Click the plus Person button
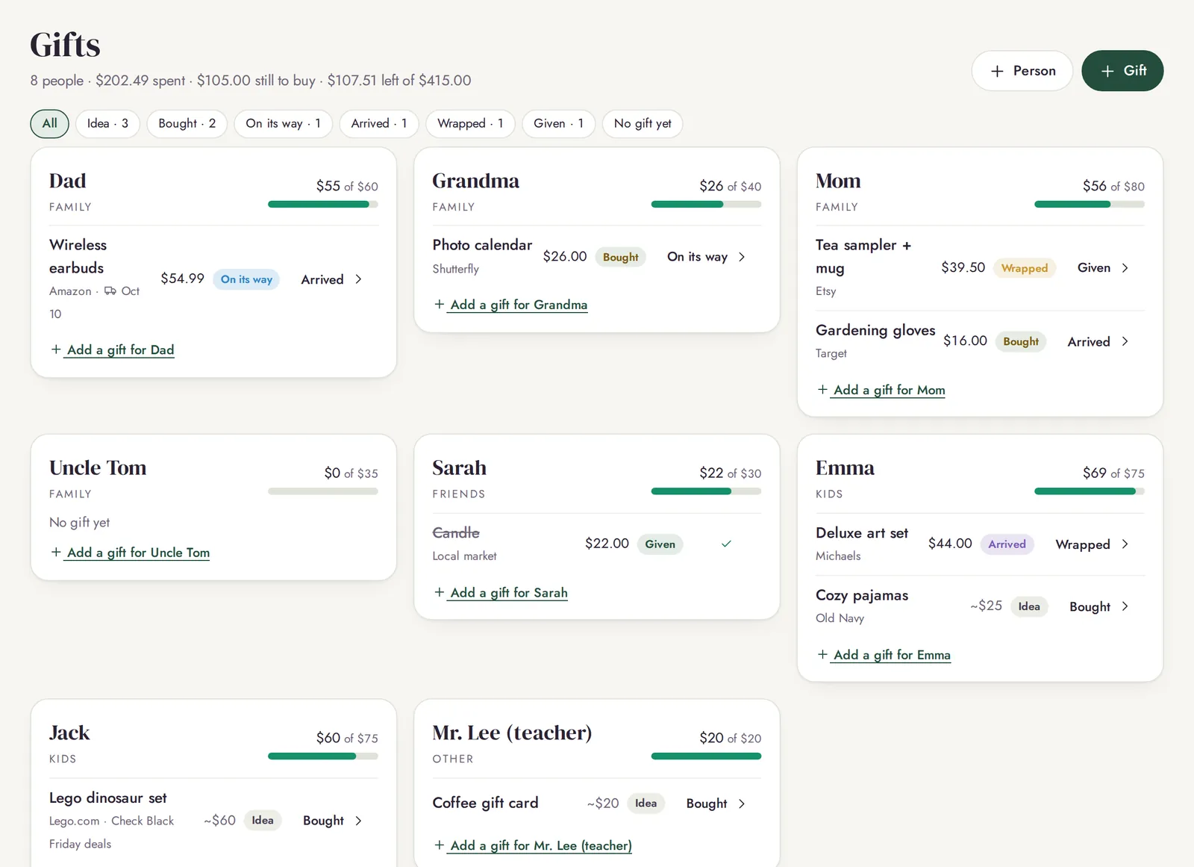Screen dimensions: 1194x867 click(1022, 71)
